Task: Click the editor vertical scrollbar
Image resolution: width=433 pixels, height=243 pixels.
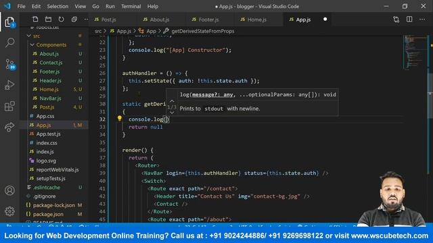Action: pyautogui.click(x=430, y=97)
